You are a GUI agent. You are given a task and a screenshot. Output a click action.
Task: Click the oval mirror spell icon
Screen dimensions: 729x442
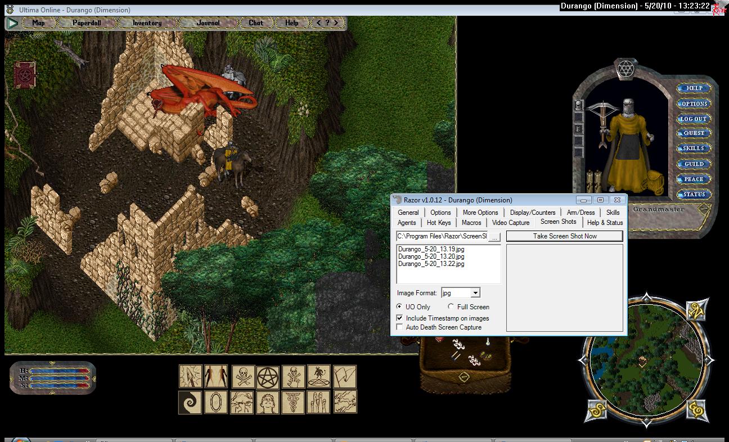point(217,402)
